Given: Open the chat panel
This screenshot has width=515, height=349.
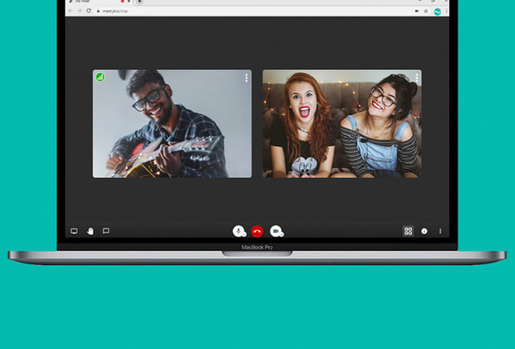Looking at the screenshot, I should [105, 231].
